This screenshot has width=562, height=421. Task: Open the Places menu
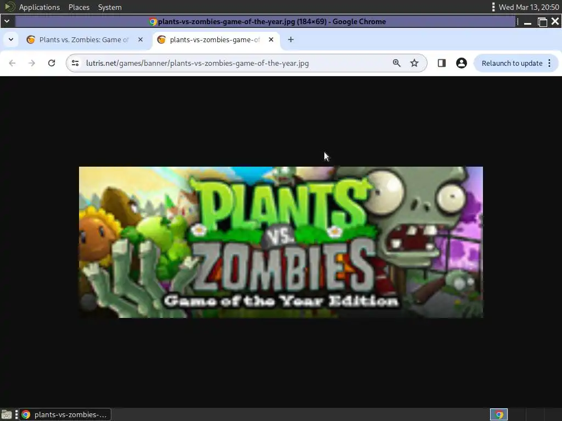[x=79, y=7]
